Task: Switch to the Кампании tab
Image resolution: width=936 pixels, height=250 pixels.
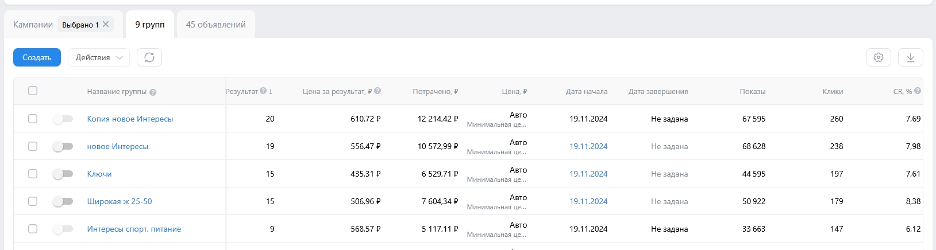Action: click(33, 25)
